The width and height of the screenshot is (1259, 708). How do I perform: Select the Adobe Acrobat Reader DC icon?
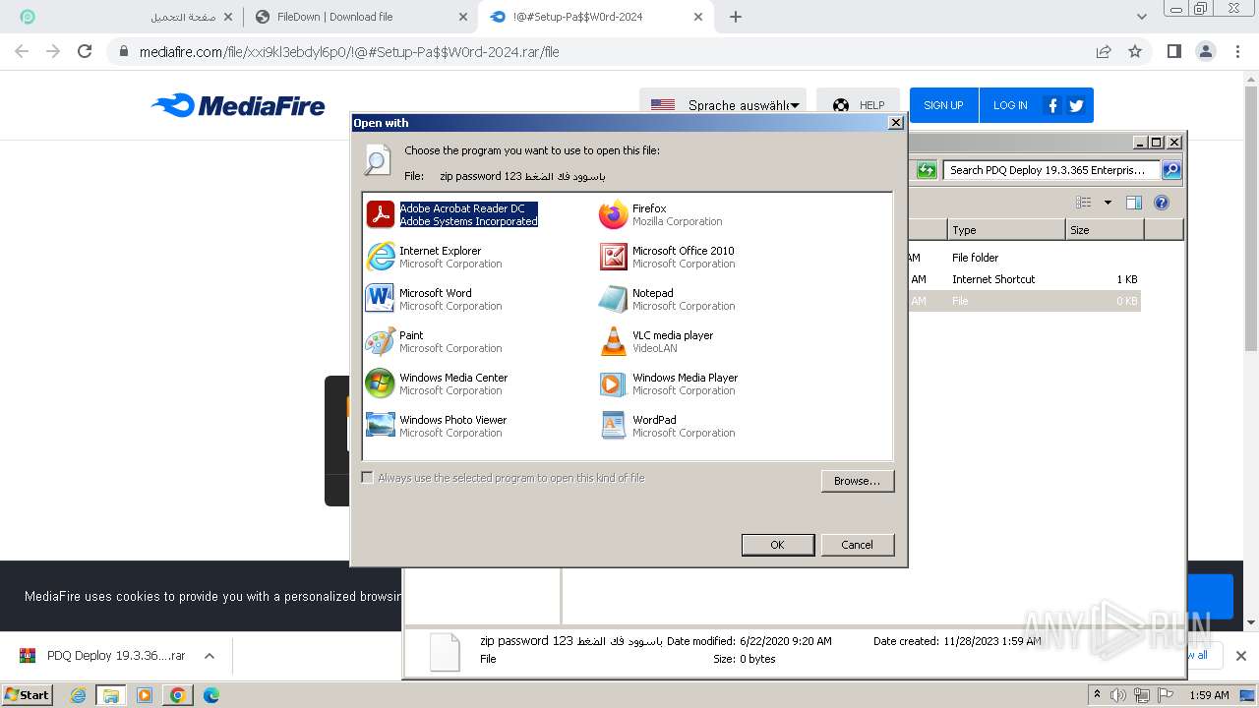pos(380,214)
